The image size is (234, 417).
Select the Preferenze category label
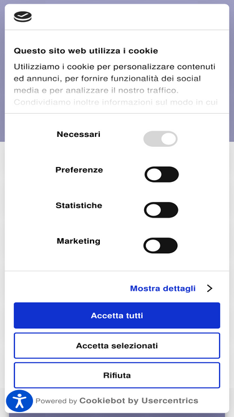click(79, 170)
